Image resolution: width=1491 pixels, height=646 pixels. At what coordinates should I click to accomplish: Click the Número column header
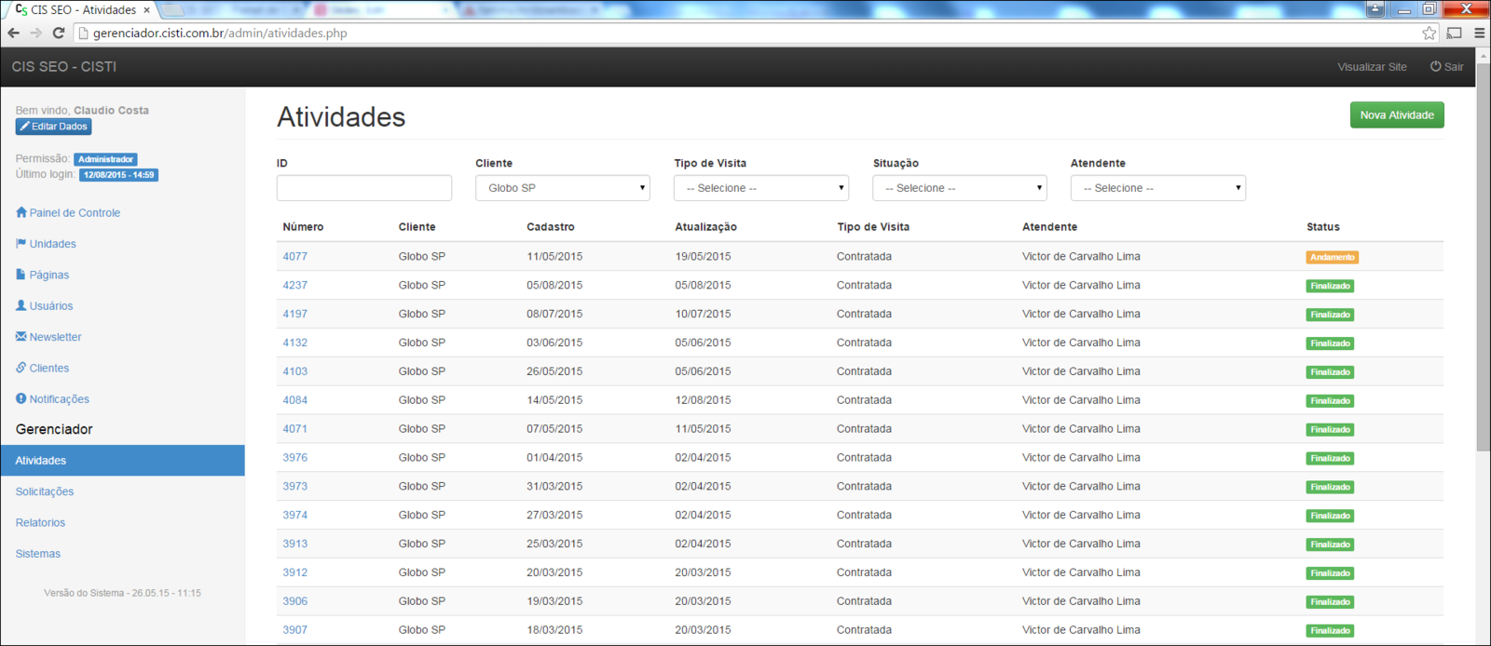click(x=303, y=227)
